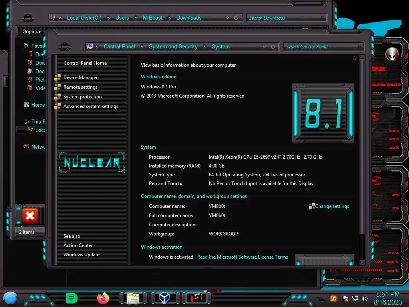Open network status tray icon
409x307 pixels.
[x=355, y=298]
